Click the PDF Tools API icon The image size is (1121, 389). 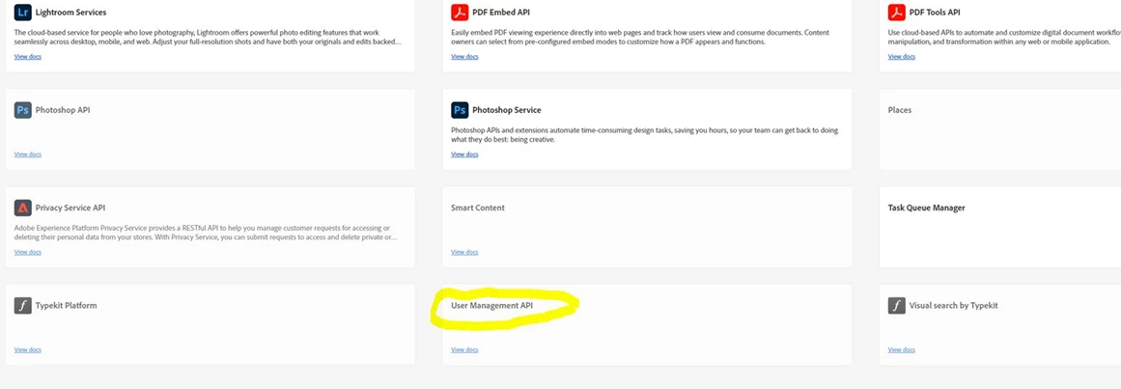[x=897, y=13]
